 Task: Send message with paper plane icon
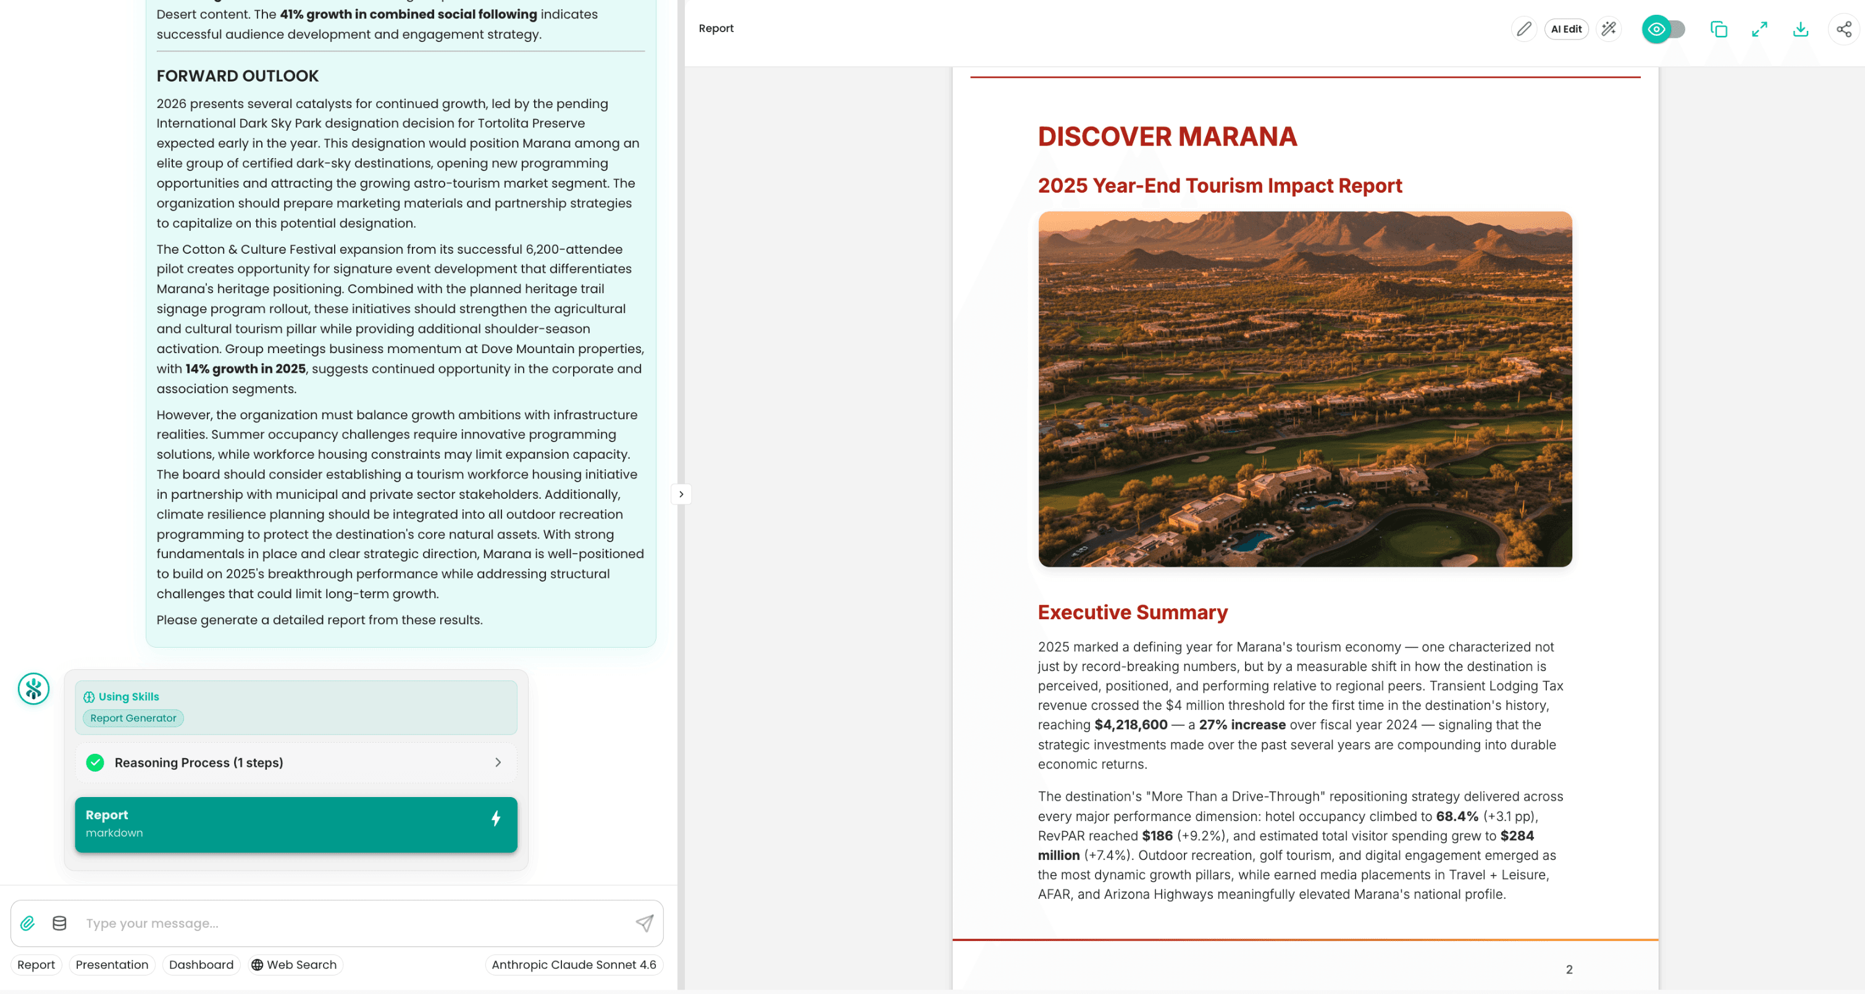[x=644, y=922]
